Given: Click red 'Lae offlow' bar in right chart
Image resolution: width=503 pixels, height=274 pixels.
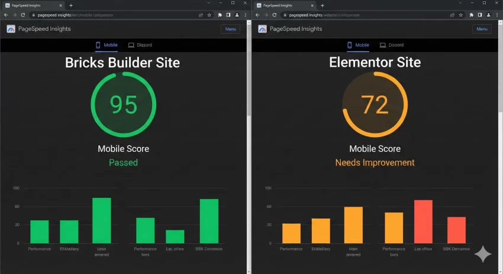Looking at the screenshot, I should coord(423,222).
